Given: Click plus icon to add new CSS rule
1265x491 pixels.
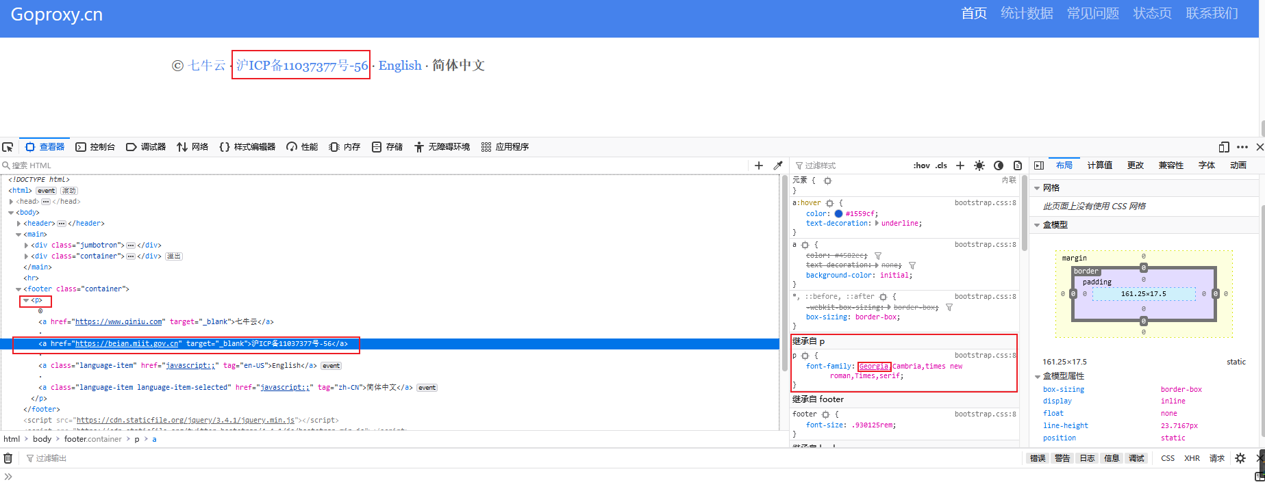Looking at the screenshot, I should tap(960, 165).
